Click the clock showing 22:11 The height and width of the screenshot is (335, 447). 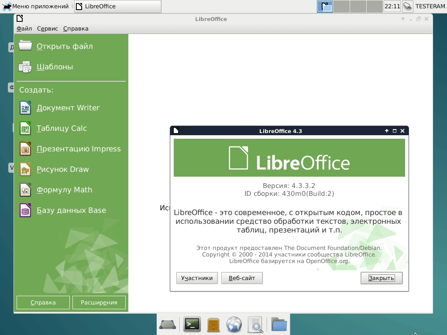(392, 6)
